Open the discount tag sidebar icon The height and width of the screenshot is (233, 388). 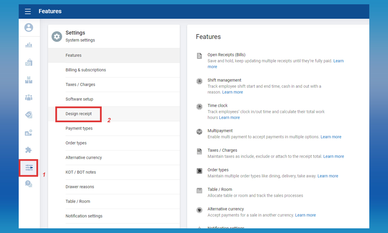click(29, 115)
